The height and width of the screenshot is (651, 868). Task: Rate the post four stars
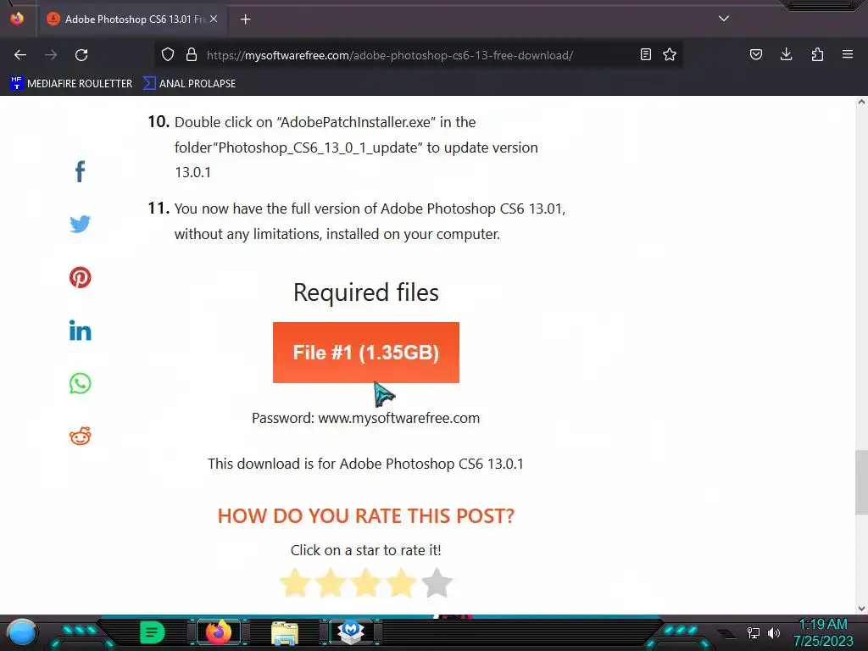click(401, 583)
